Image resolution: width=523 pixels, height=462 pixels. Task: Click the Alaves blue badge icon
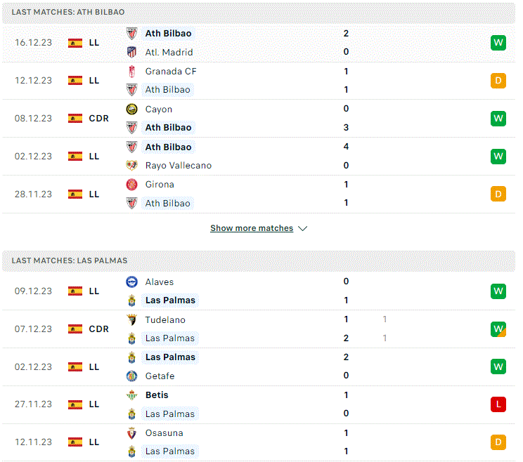coord(131,282)
